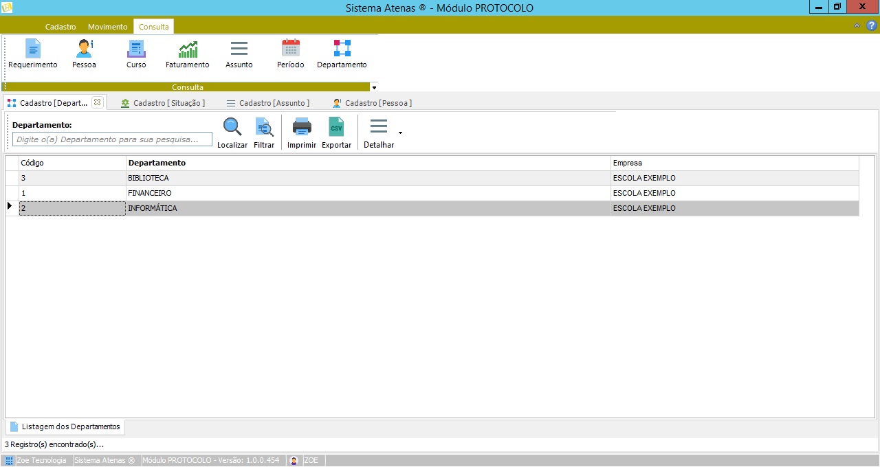Click the code 1 cell

[x=72, y=193]
